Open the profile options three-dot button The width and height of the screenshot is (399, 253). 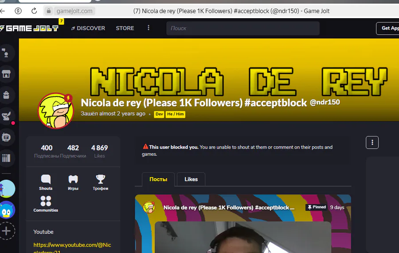(372, 142)
